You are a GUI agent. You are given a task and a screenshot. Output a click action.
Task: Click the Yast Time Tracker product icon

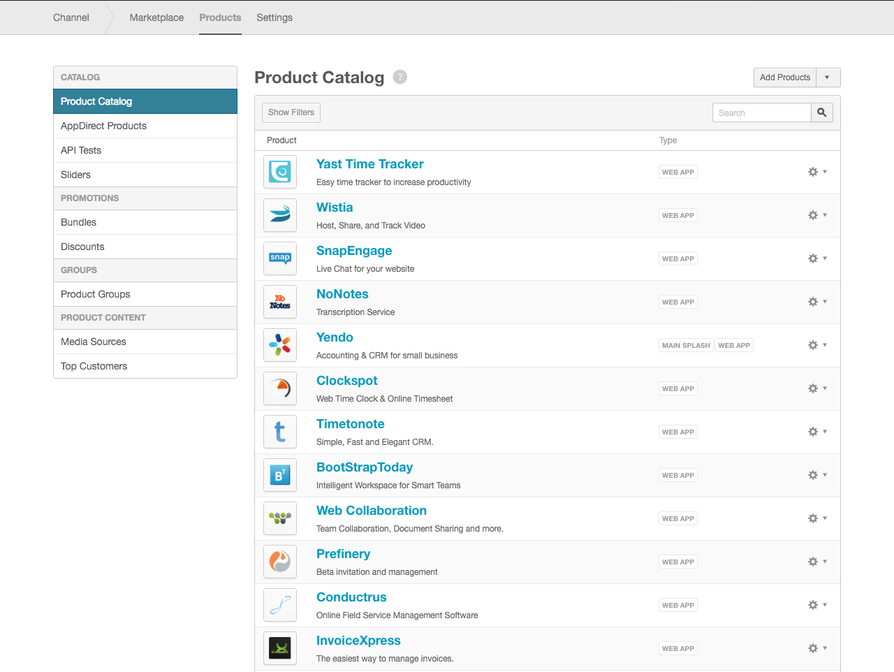[280, 172]
